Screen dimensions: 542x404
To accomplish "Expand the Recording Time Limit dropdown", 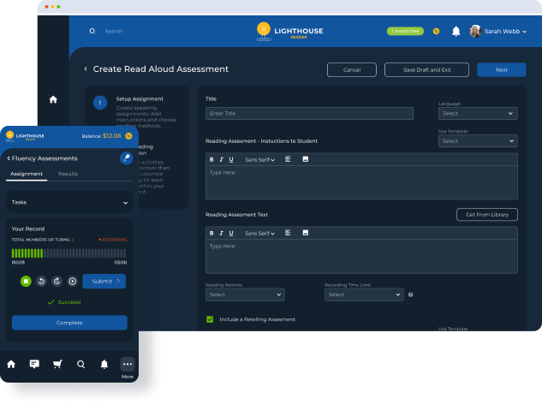I will point(364,294).
